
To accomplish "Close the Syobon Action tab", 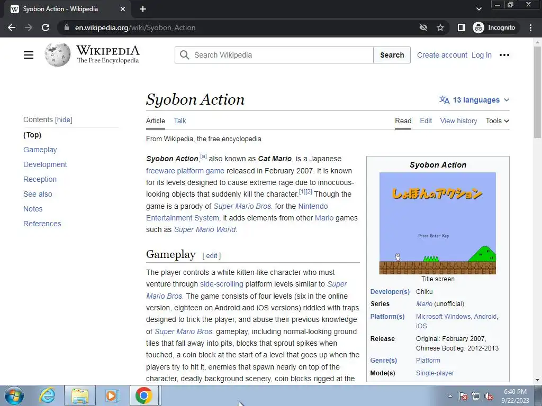I will pos(123,9).
